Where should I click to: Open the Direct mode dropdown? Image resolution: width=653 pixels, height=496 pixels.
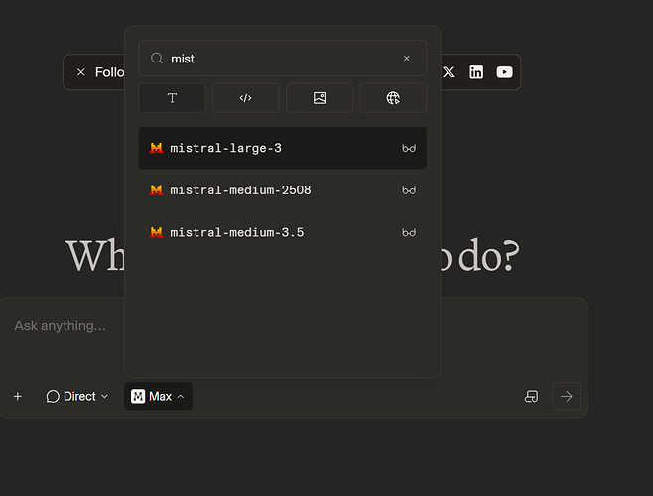(x=77, y=396)
